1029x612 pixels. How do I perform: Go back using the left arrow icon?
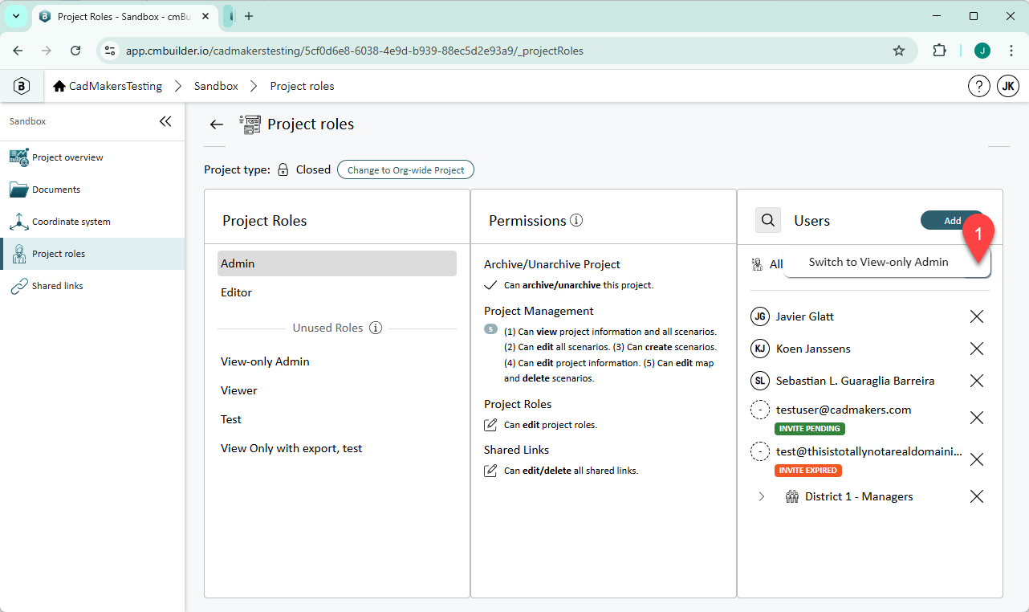pos(216,124)
